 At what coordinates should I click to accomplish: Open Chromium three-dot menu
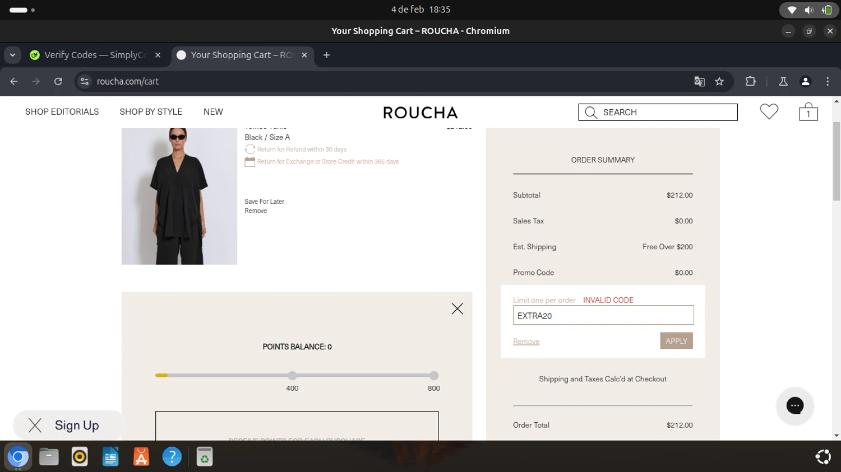[x=828, y=81]
